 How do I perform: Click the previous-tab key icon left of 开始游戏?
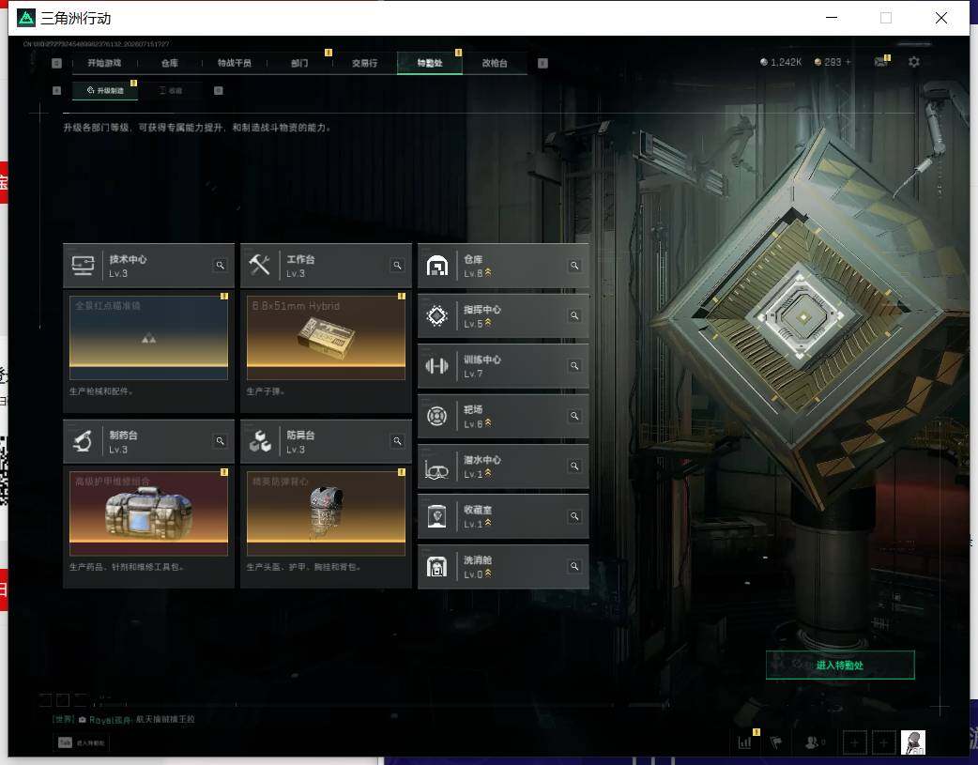tap(56, 63)
